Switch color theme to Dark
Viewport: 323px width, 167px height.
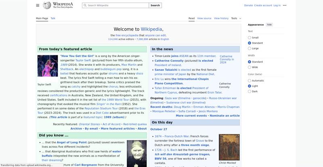[250, 91]
